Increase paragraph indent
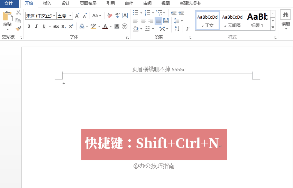293x188 pixels. 181,13
